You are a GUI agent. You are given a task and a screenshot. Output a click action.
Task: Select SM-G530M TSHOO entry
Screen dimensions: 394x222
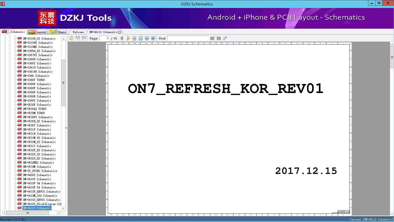click(34, 113)
